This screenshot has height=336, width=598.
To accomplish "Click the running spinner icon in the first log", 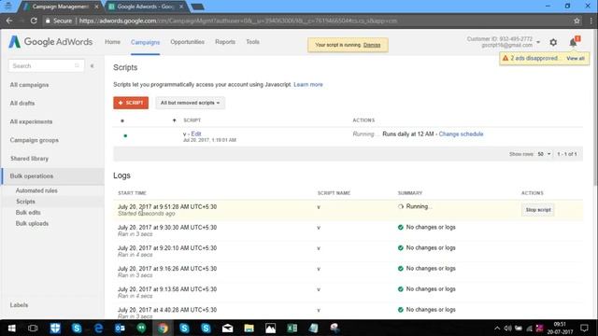I will click(x=401, y=206).
